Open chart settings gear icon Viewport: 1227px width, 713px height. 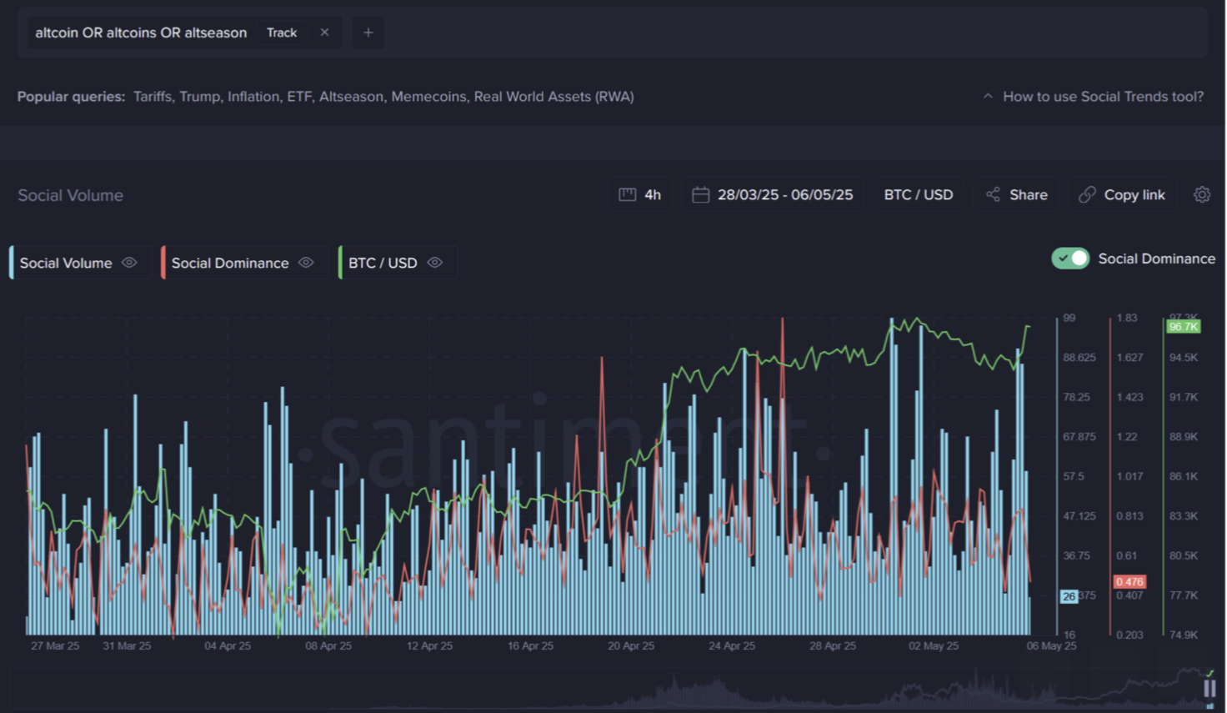(1201, 194)
